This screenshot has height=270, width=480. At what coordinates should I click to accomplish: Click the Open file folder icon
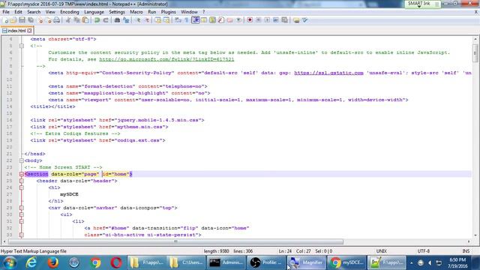point(13,20)
